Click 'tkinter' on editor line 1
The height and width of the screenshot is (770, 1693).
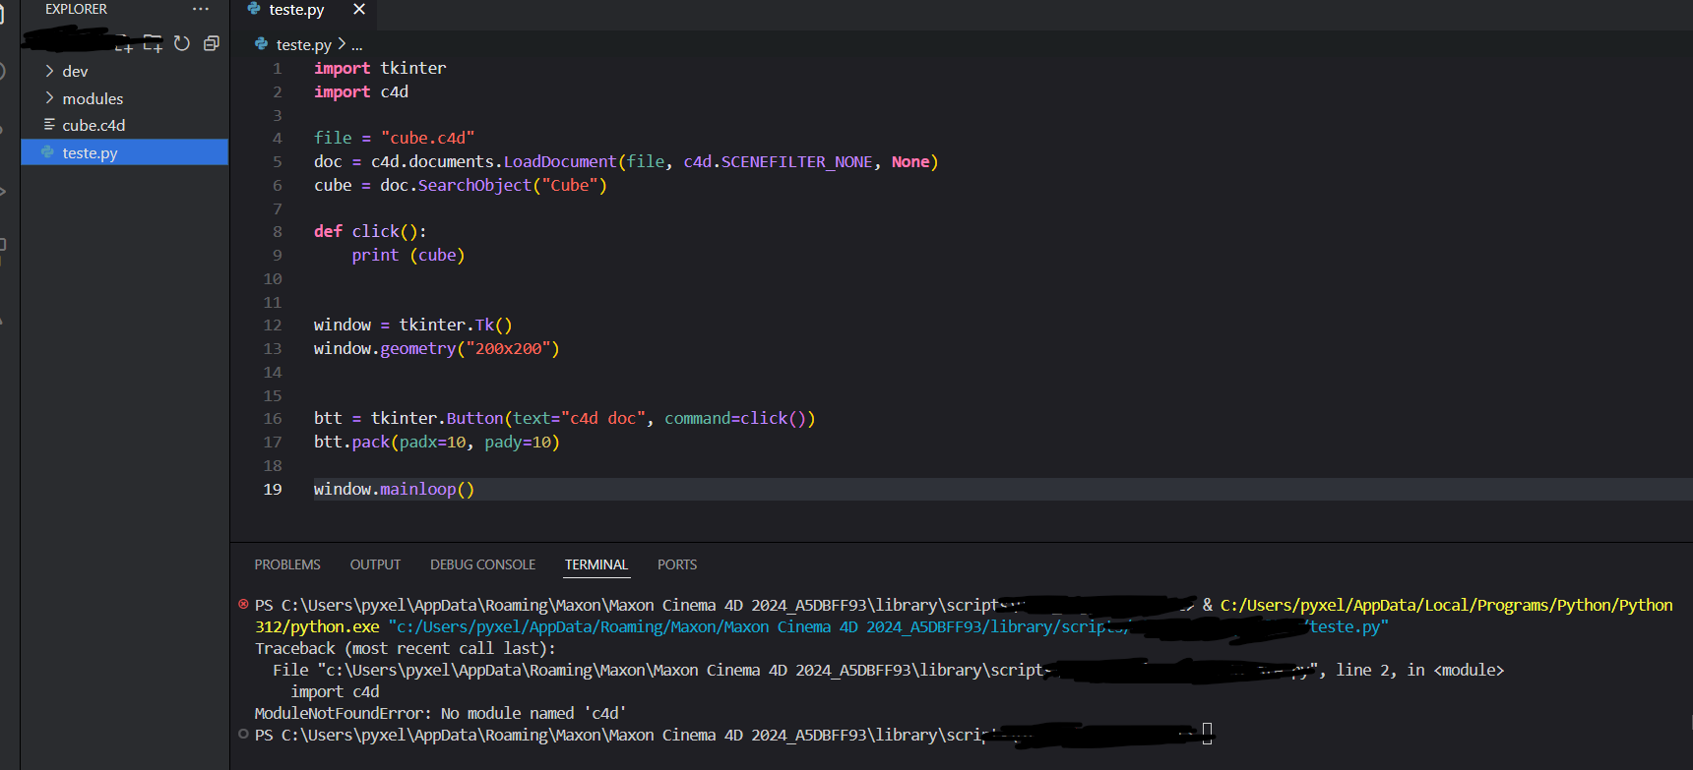point(413,68)
